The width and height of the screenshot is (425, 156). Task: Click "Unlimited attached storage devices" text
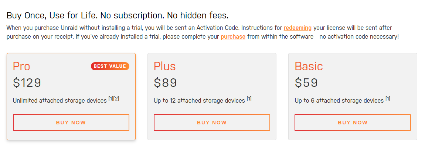59,100
